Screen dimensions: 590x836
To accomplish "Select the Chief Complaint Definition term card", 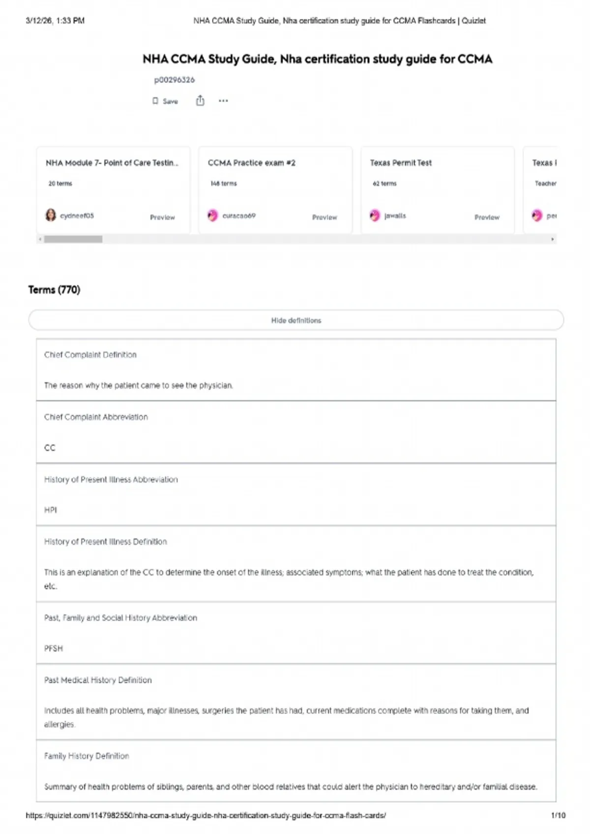I will [296, 370].
